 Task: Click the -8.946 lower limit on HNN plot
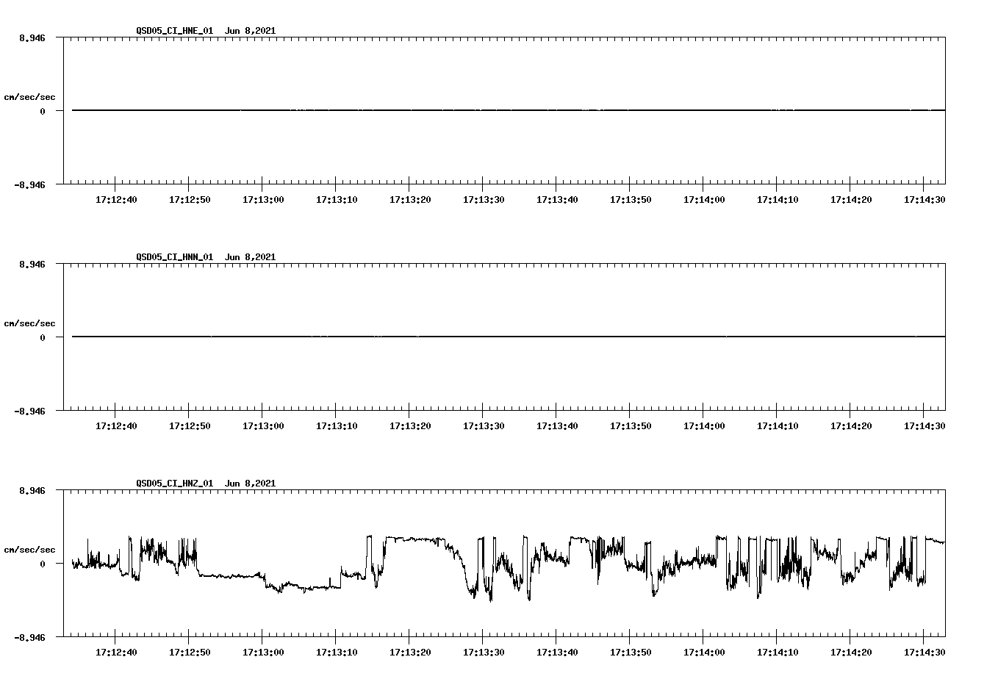[29, 412]
